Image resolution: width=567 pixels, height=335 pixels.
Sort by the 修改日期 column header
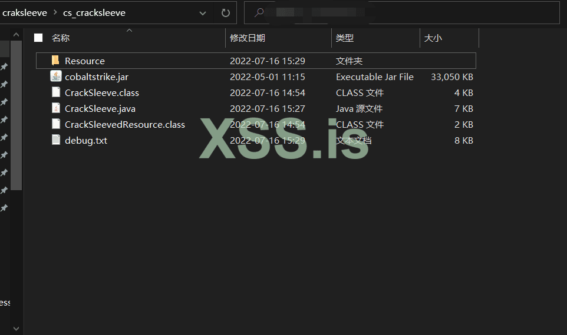tap(248, 38)
